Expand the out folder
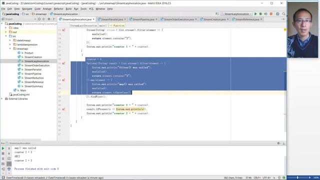This screenshot has height=180, width=320. pos(6,32)
